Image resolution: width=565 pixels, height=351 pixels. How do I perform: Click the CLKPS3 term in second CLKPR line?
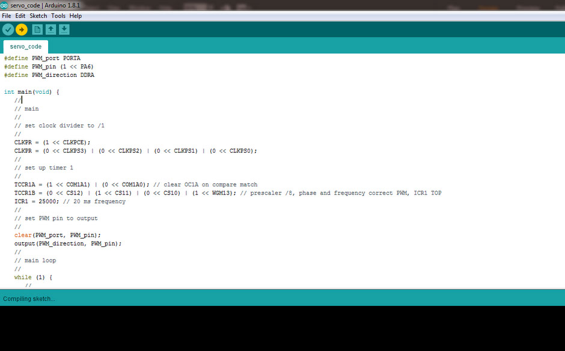click(x=75, y=151)
